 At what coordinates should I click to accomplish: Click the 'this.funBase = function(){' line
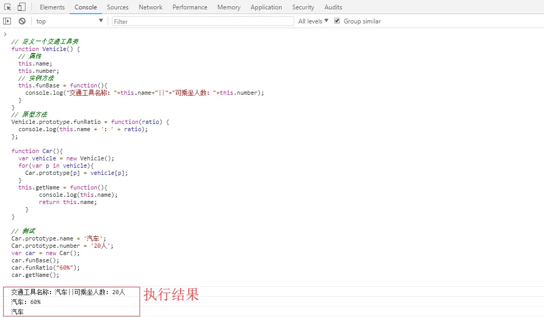coord(63,85)
